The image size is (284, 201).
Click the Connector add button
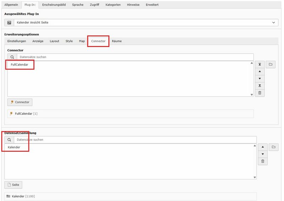click(20, 102)
